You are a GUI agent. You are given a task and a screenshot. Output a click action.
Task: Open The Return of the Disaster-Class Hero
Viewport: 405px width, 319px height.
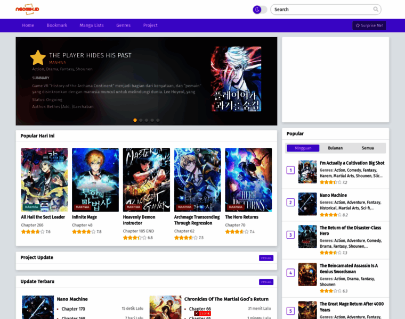pos(350,231)
